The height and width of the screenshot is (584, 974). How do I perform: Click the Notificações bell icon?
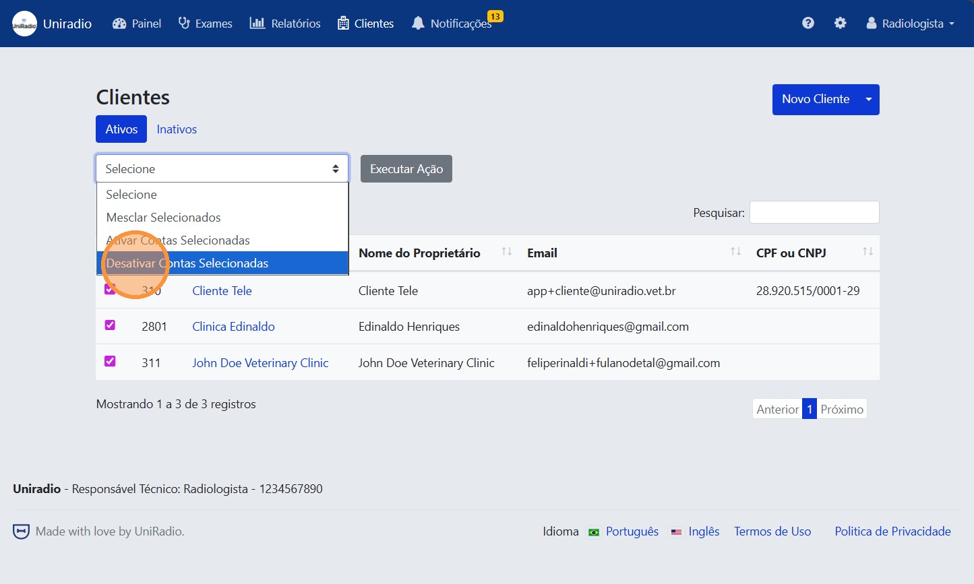(x=418, y=24)
